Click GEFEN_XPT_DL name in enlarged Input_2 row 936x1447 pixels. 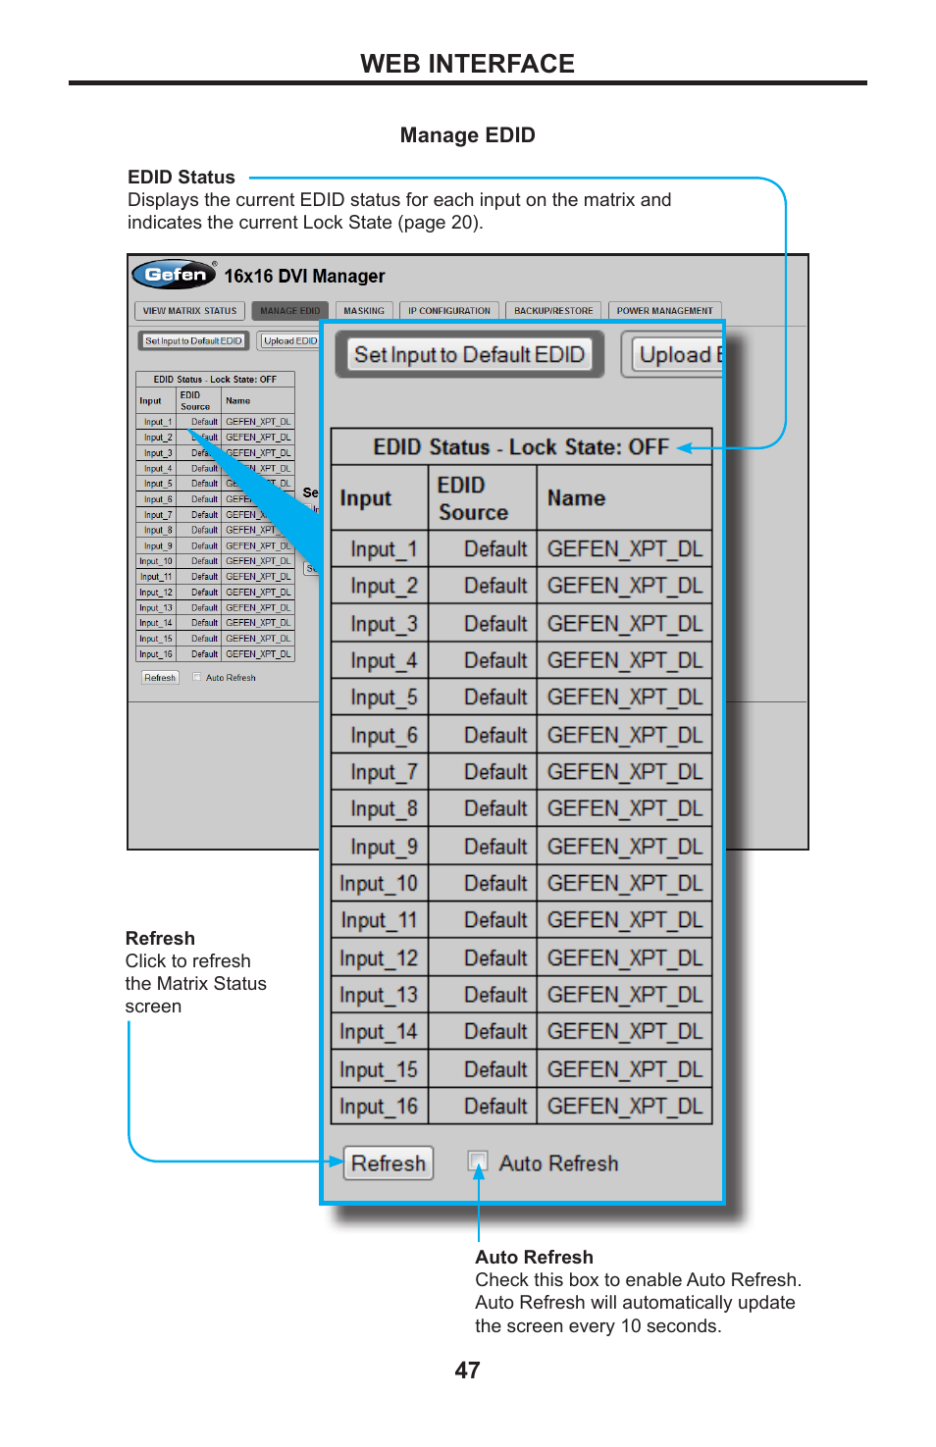tap(625, 587)
